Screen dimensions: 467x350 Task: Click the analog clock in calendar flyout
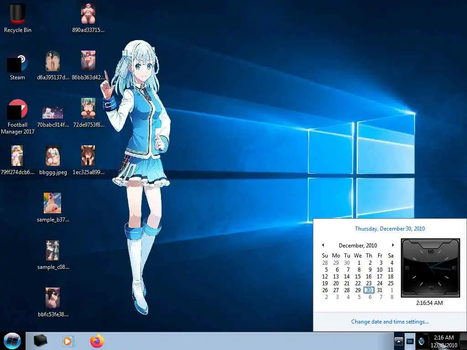[431, 268]
